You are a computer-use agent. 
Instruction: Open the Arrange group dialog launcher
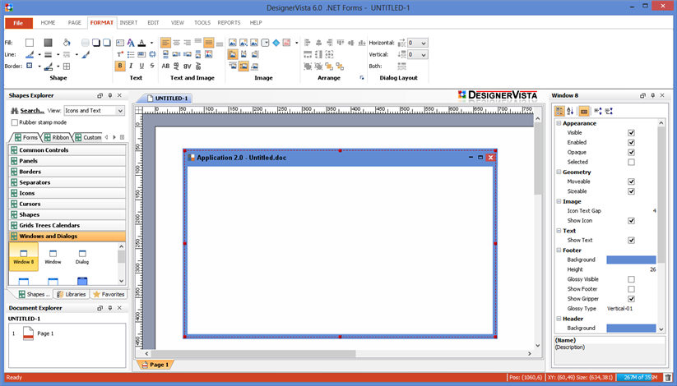point(362,78)
